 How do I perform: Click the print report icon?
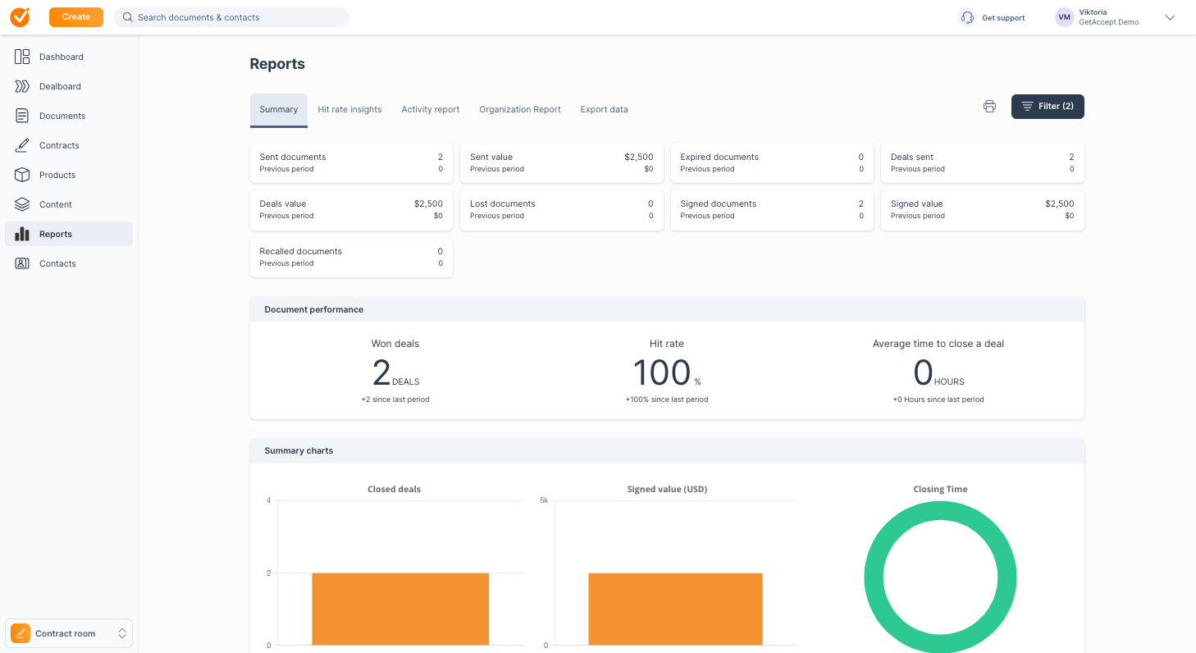click(x=989, y=107)
